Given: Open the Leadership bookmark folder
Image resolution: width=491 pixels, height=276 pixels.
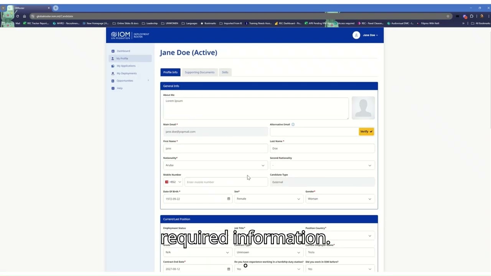Looking at the screenshot, I should tap(150, 23).
